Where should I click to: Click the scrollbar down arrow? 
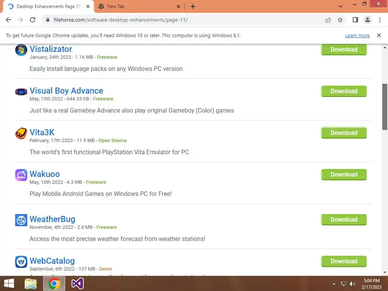click(385, 272)
